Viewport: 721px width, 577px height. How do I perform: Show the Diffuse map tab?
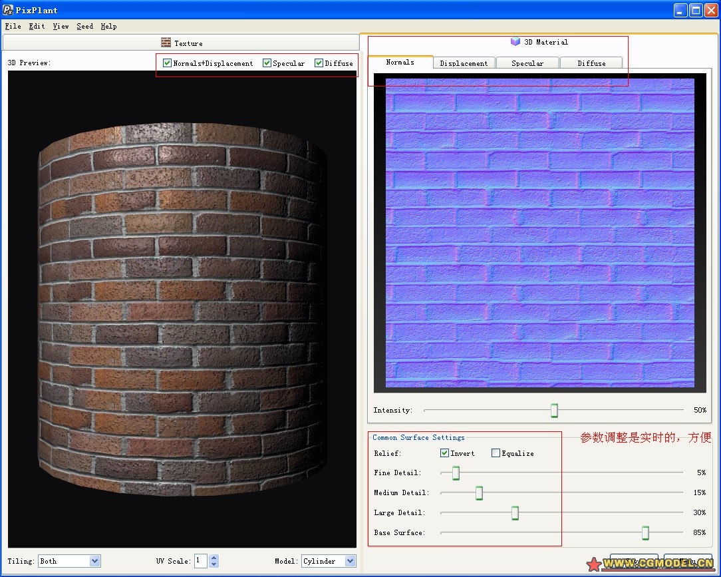coord(591,63)
